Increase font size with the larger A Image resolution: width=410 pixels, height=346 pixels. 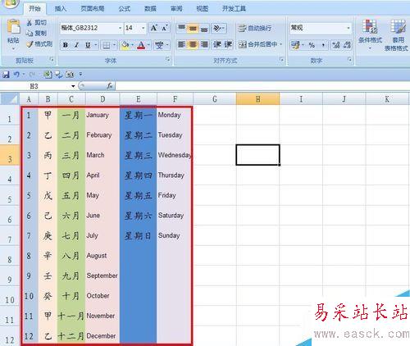[154, 28]
